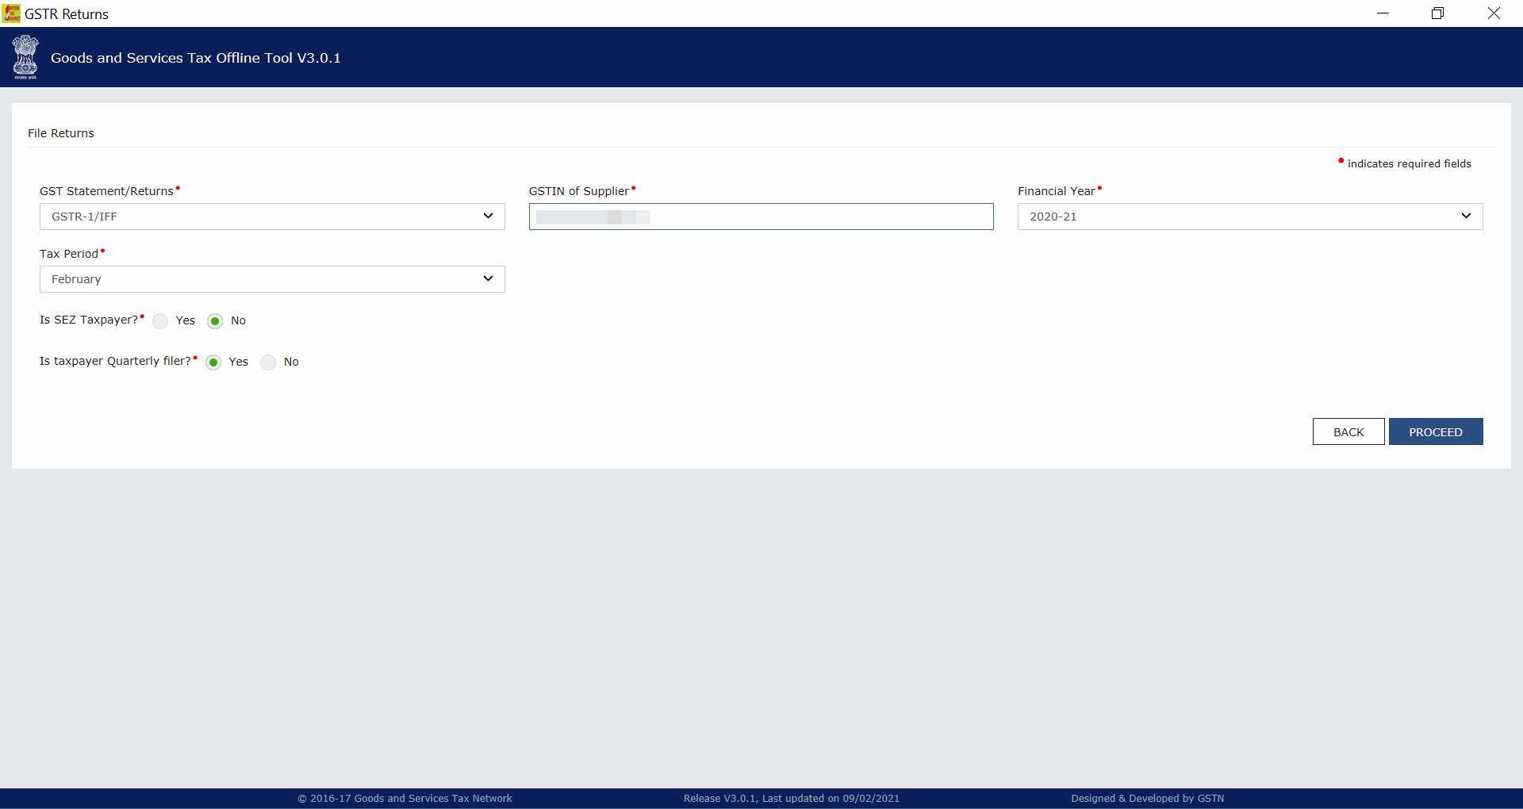Minimize the GSTR Returns window
The image size is (1523, 809).
[x=1383, y=13]
